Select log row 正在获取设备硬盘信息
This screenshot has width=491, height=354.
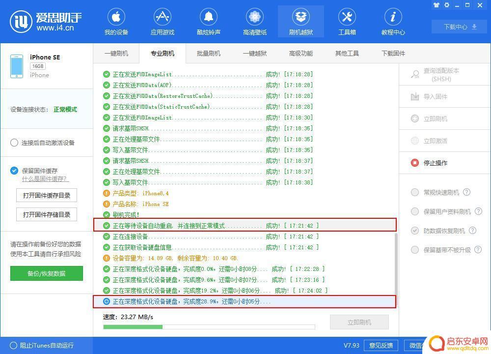(245, 247)
